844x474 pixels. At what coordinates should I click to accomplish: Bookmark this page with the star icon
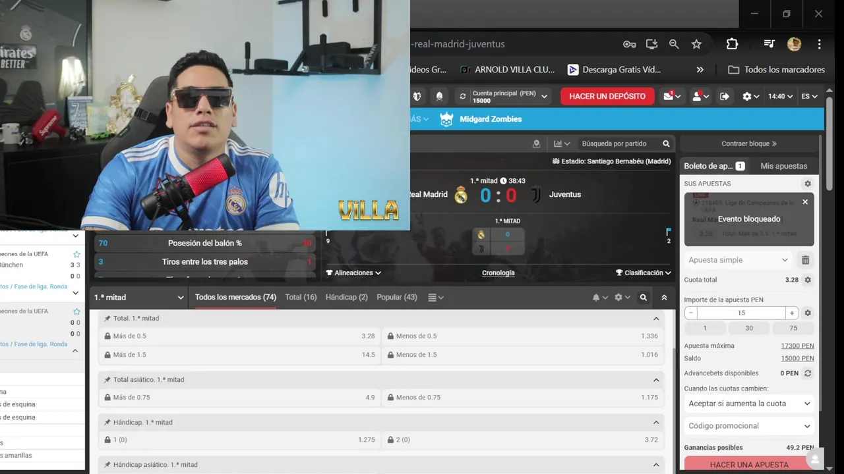coord(696,44)
